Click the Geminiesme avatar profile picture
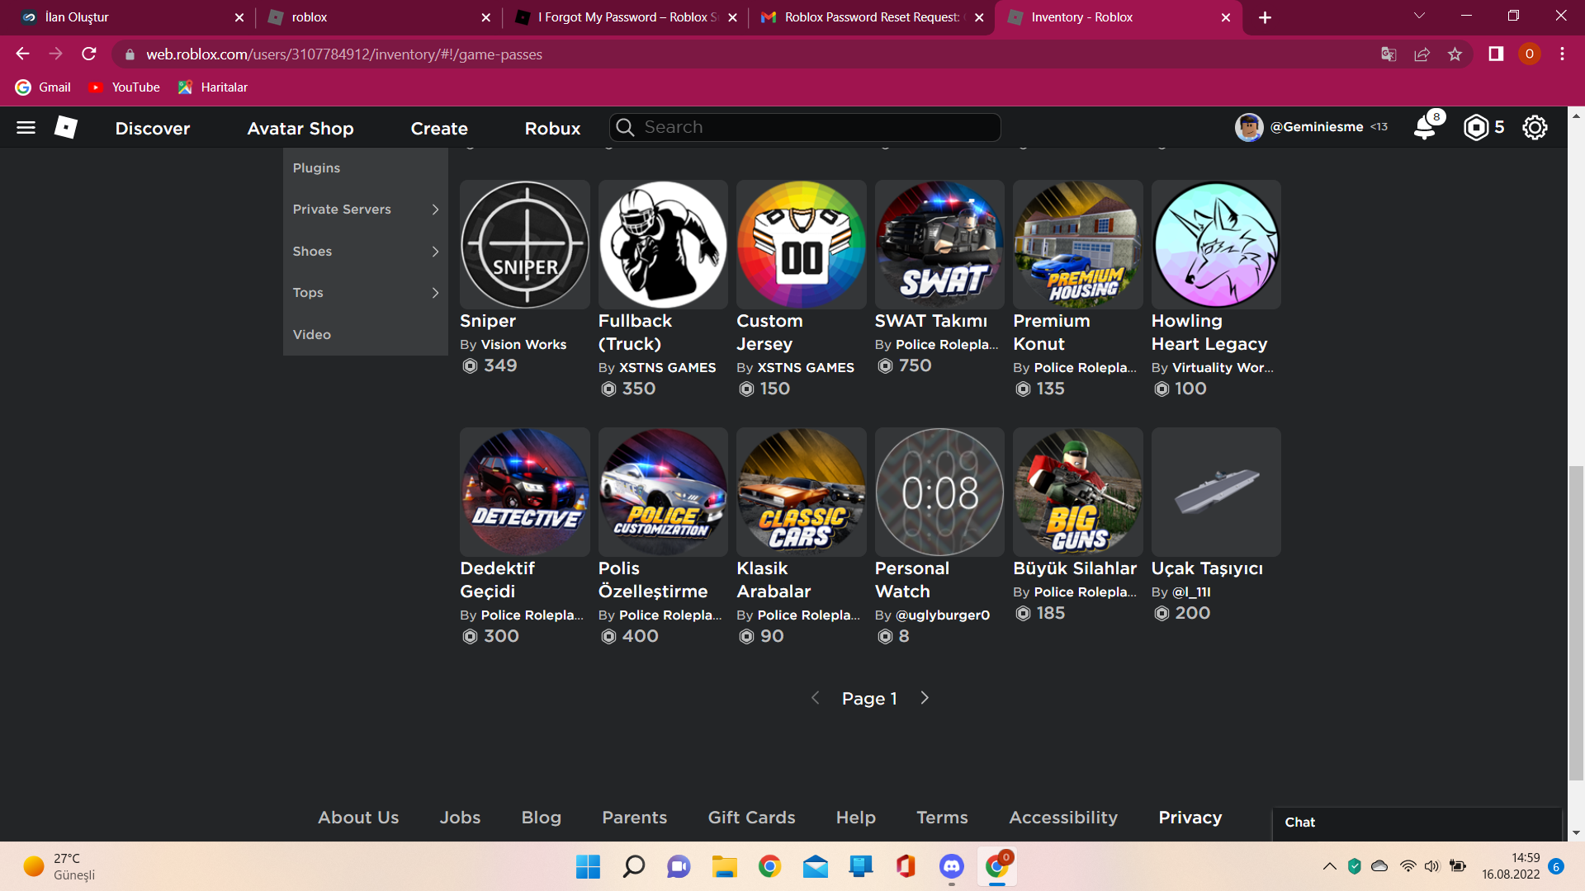The image size is (1585, 891). tap(1248, 128)
